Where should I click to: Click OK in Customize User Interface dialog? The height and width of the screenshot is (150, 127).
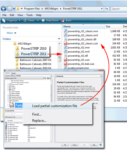(x=65, y=145)
